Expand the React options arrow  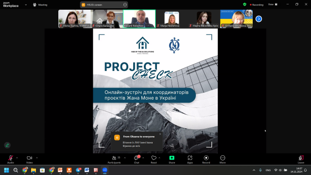(159, 158)
